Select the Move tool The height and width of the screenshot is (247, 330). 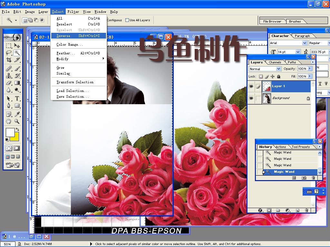pyautogui.click(x=17, y=46)
